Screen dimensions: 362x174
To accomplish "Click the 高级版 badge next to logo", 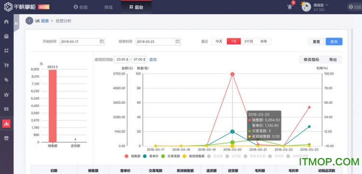I will point(43,7).
